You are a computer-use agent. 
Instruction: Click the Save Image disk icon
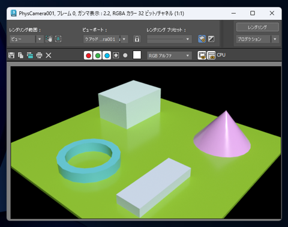[x=11, y=55]
